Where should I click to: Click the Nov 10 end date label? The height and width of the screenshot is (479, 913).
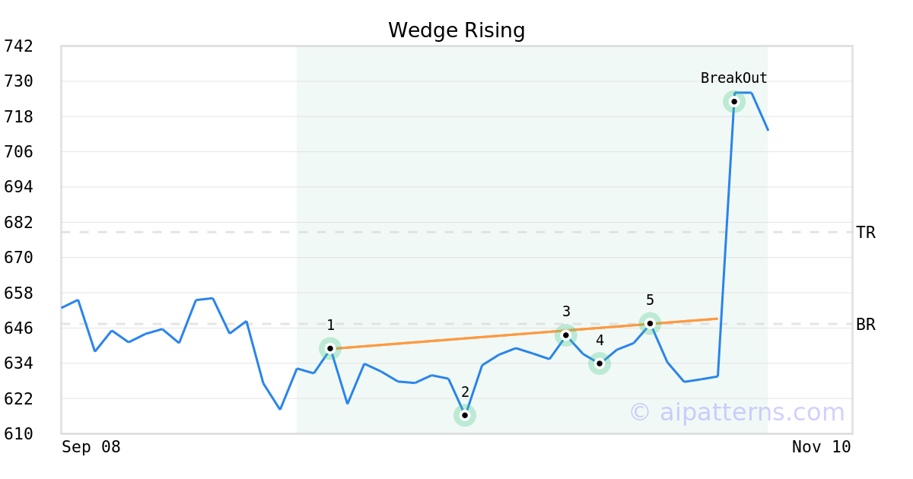[x=822, y=447]
